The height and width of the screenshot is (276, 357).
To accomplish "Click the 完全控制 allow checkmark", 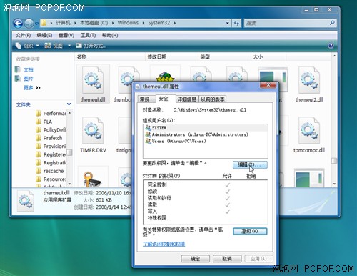I will tap(228, 184).
